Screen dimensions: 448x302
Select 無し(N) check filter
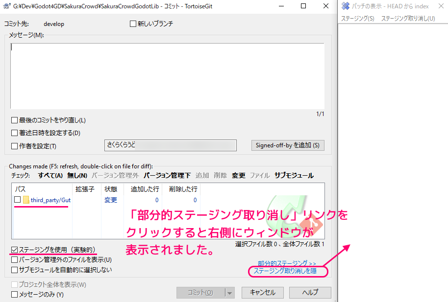[x=77, y=175]
